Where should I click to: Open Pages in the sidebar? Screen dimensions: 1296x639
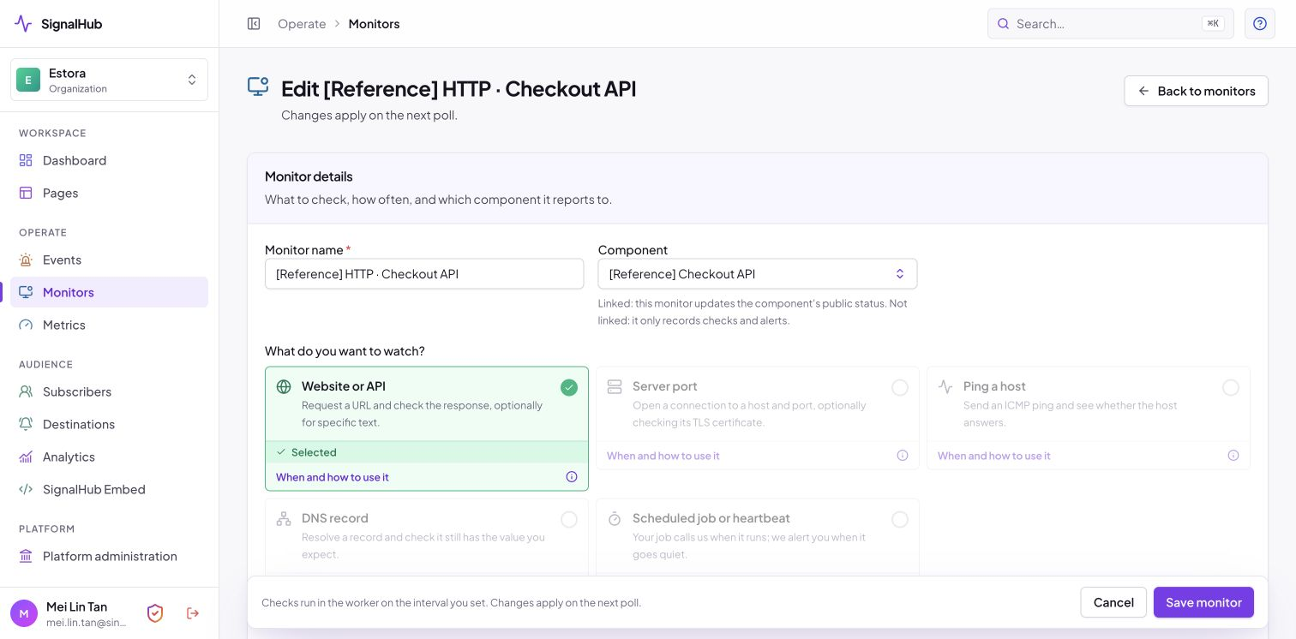click(x=109, y=193)
